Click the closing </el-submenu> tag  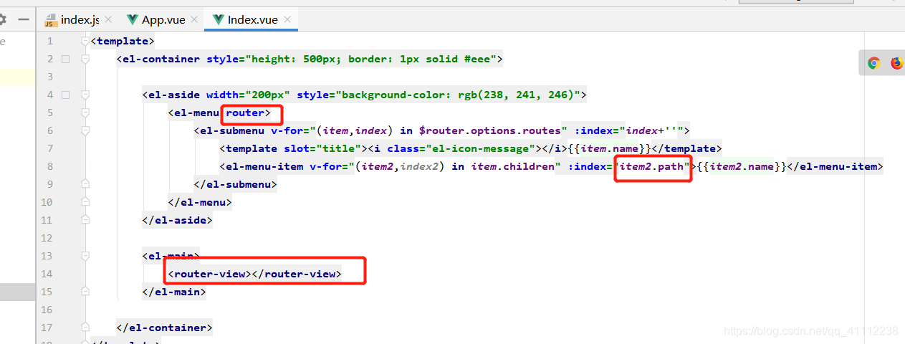point(235,184)
